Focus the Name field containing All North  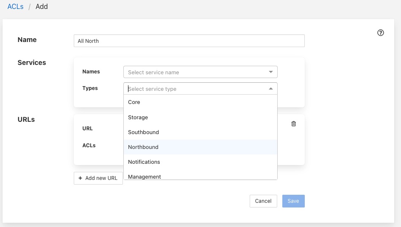click(x=189, y=41)
